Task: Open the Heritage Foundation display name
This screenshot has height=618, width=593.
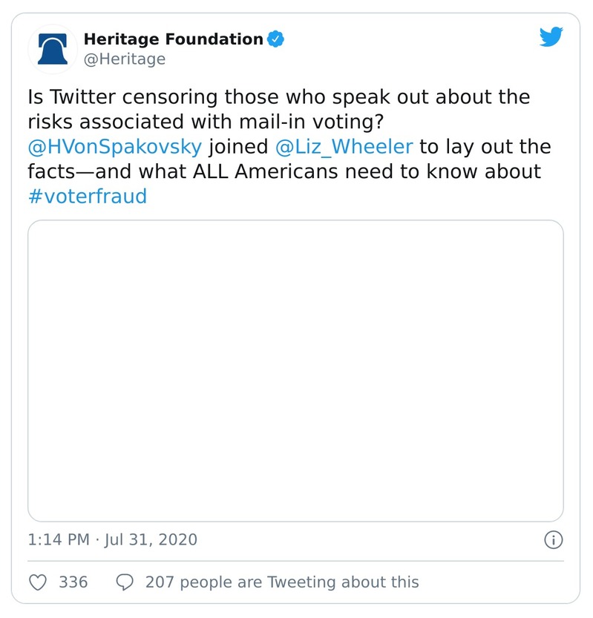Action: (x=173, y=39)
